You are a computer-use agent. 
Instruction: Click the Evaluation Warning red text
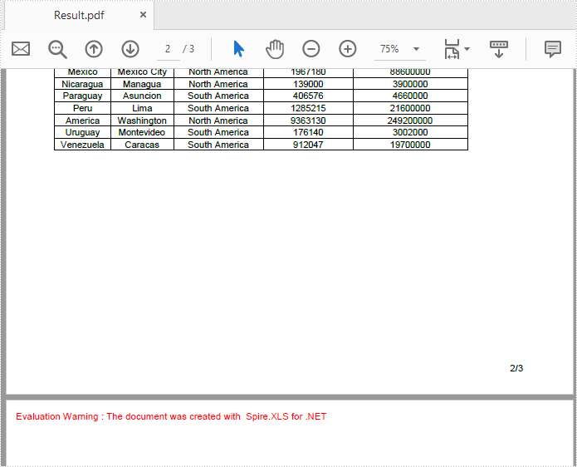(x=171, y=416)
